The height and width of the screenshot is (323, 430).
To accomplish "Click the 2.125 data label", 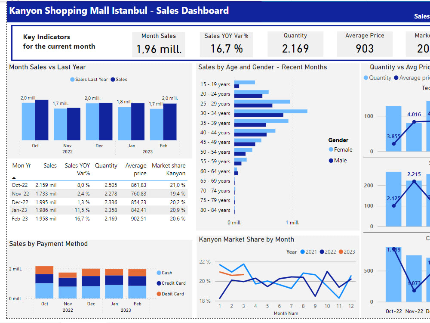I will (x=393, y=198).
